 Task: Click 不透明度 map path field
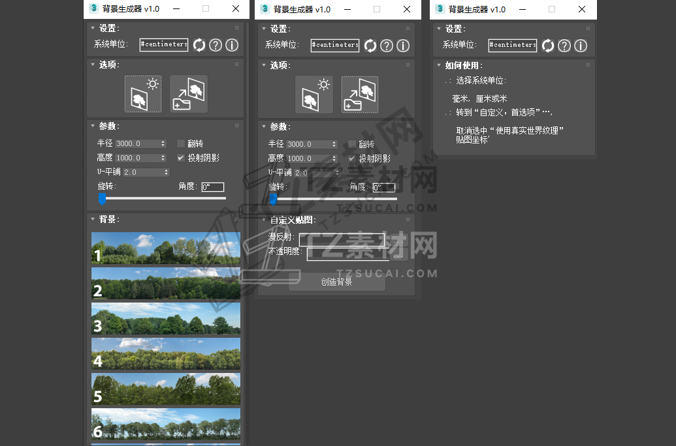point(348,254)
